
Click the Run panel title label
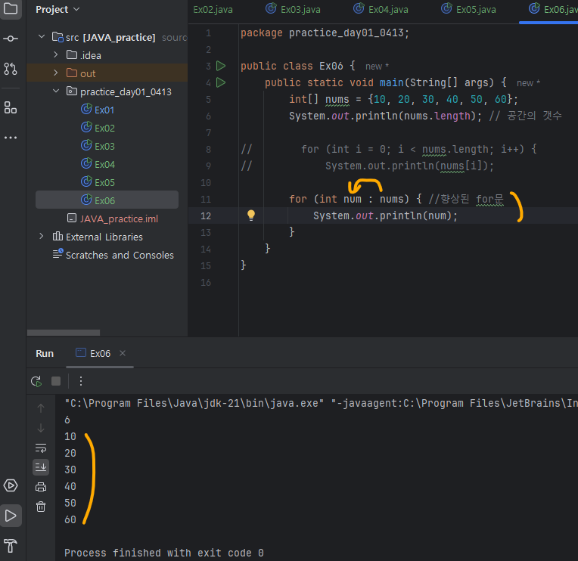pyautogui.click(x=45, y=354)
